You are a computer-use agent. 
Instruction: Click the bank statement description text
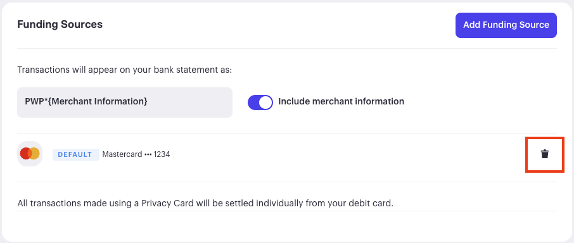click(x=124, y=70)
